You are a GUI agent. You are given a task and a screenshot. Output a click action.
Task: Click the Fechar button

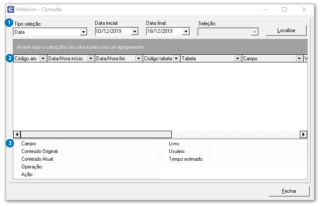[x=289, y=191]
